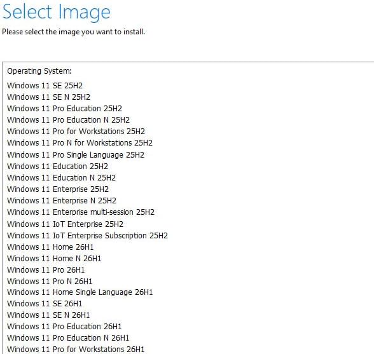This screenshot has height=354, width=374.
Task: Select Windows 11 Pro for Workstations 25H2
Action: click(x=76, y=132)
